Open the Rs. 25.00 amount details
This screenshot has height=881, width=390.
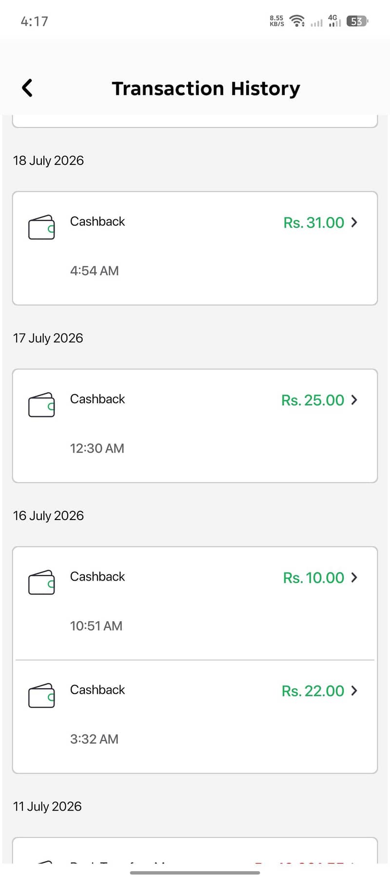click(313, 400)
